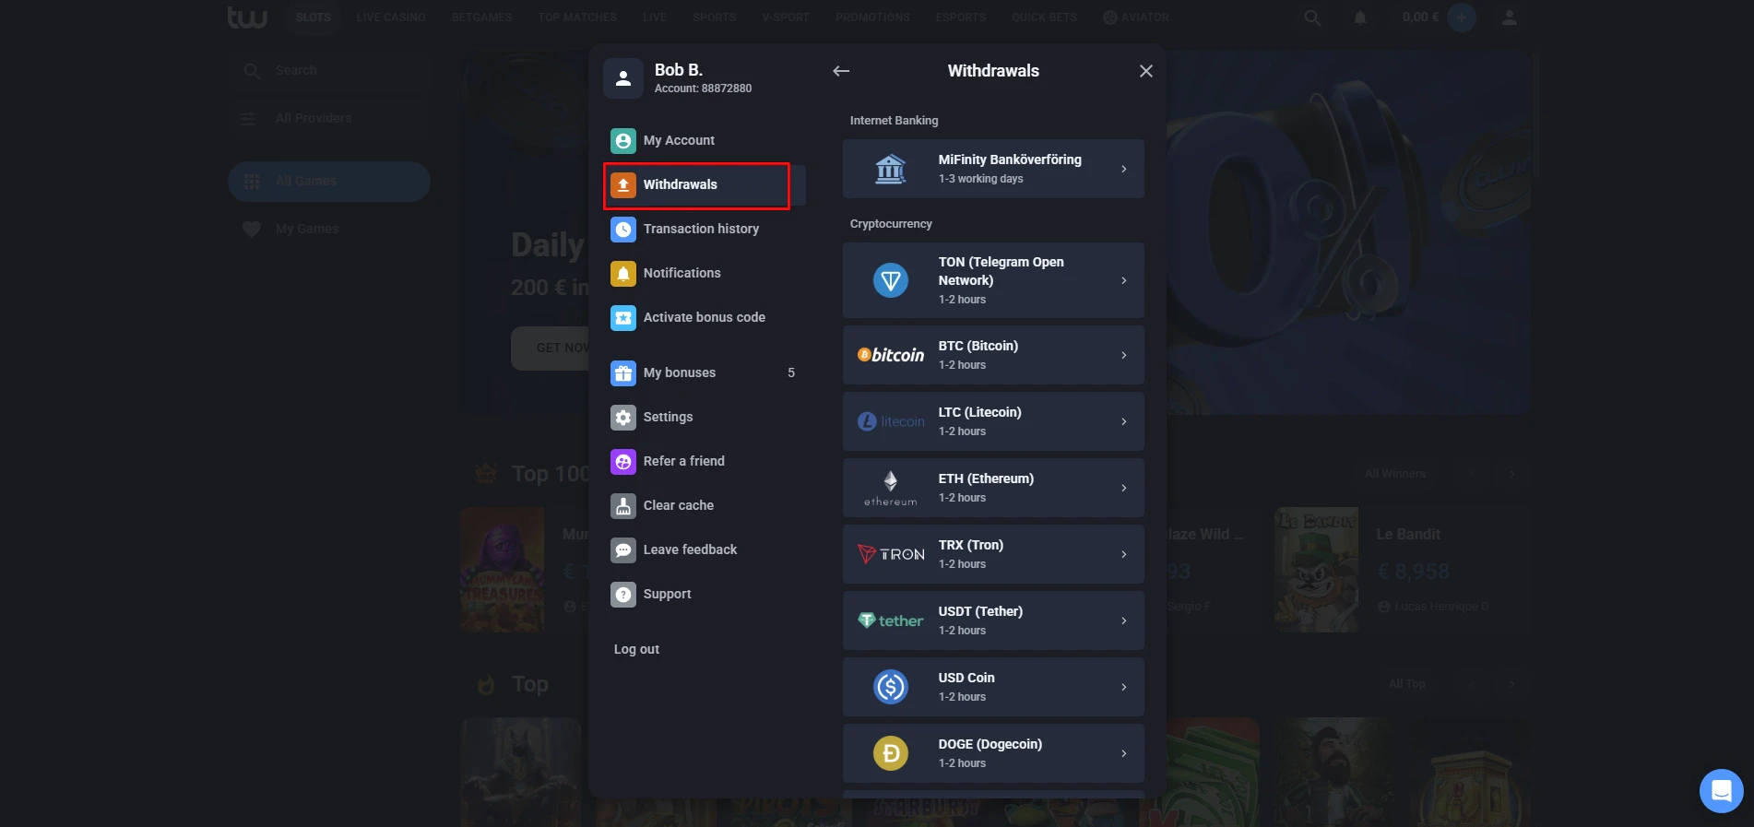Click the bitcoin logo

point(891,355)
